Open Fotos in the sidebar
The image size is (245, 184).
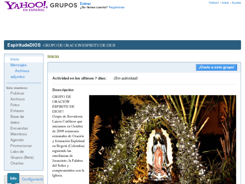pos(15,105)
